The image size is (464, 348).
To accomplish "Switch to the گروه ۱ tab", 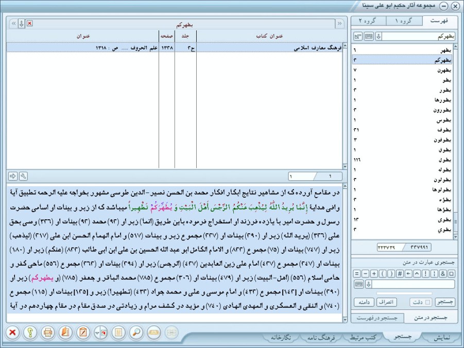I will pyautogui.click(x=404, y=21).
